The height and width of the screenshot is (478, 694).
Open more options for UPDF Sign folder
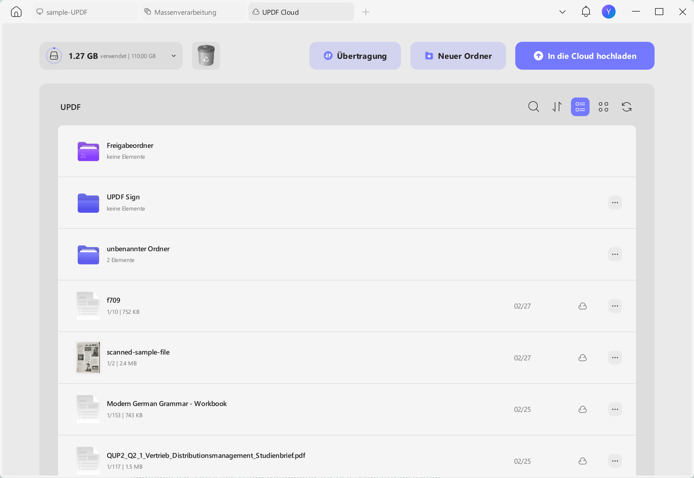pyautogui.click(x=615, y=203)
